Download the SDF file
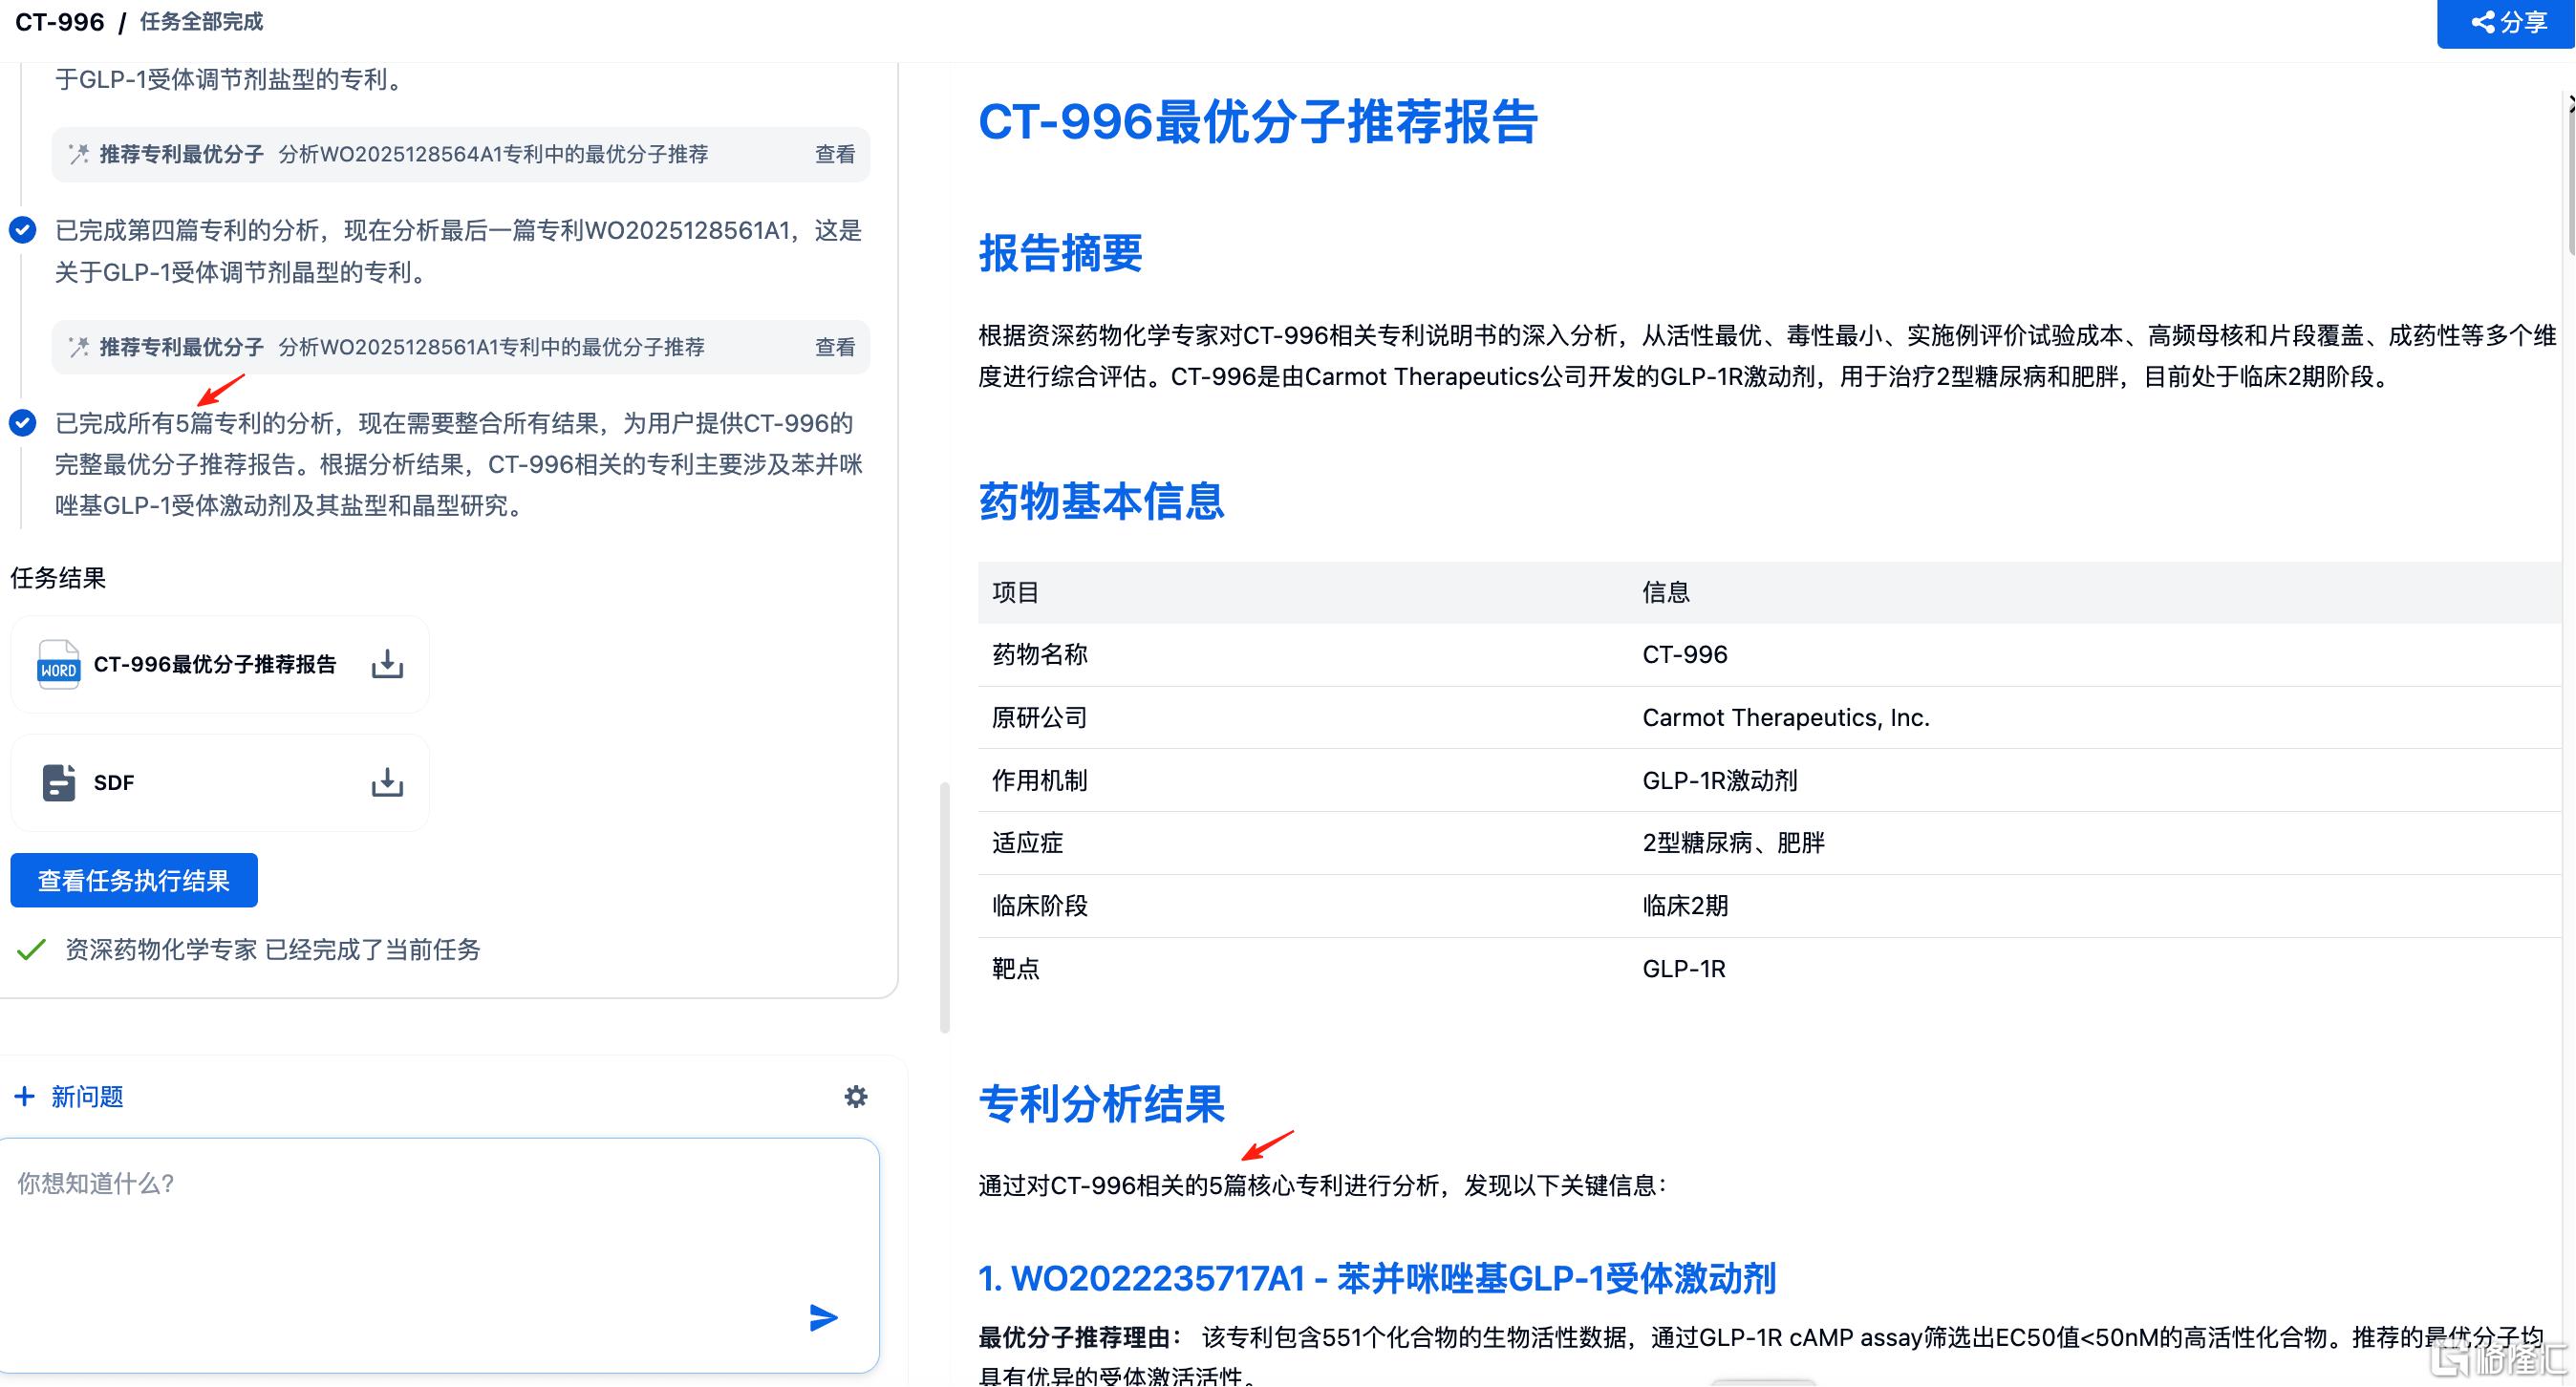2576x1387 pixels. tap(387, 783)
